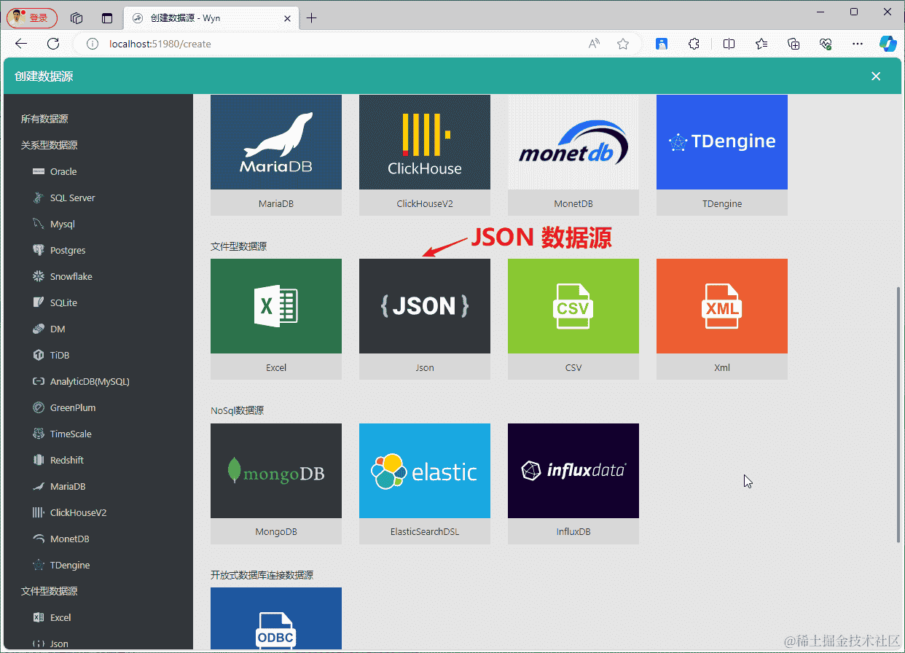The image size is (905, 653).
Task: Open the favorites list toolbar icon
Action: pos(761,44)
